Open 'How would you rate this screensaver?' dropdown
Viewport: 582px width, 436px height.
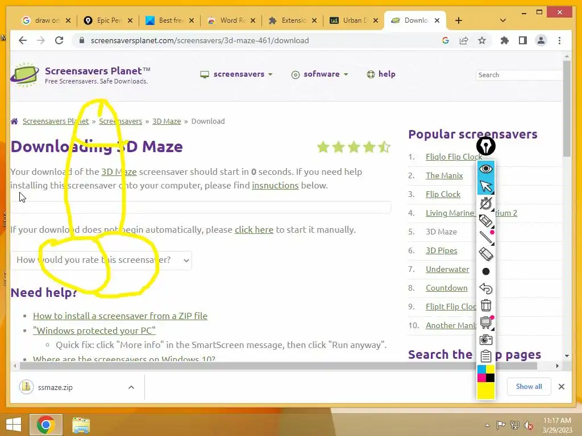[101, 260]
